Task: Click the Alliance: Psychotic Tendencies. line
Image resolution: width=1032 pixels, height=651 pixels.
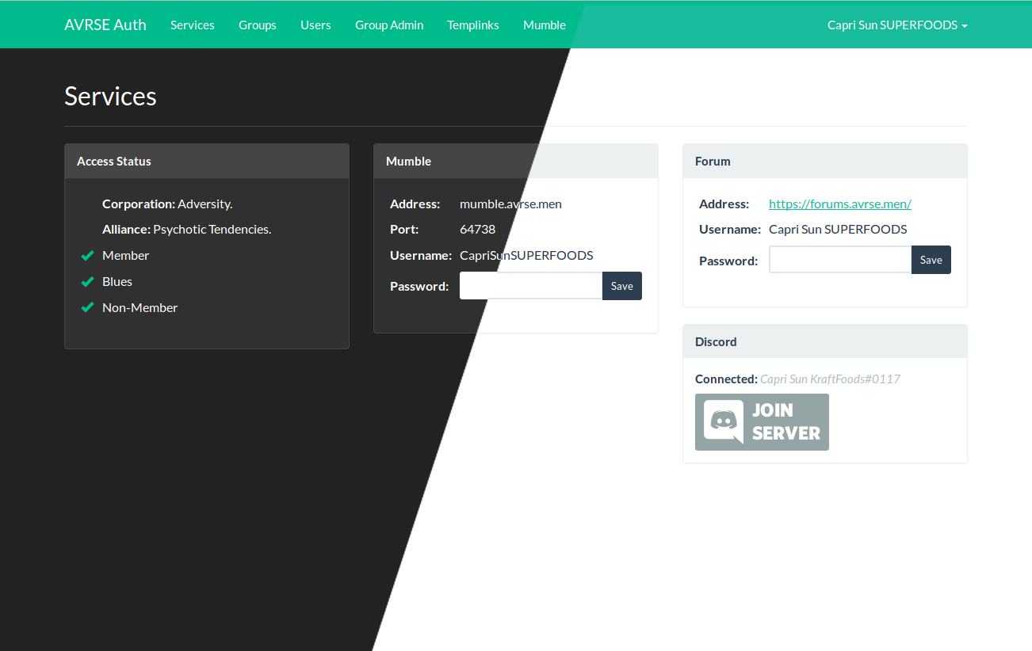Action: coord(187,229)
